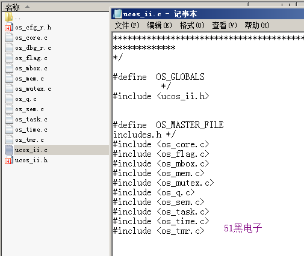
Task: Click the ucos_ii.h header file icon
Action: (9, 160)
